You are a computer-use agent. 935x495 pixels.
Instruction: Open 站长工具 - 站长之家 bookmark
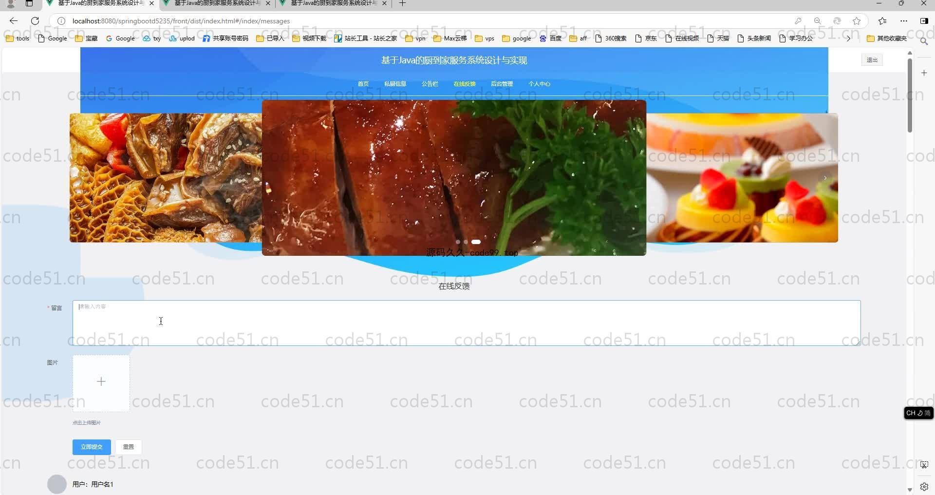pos(366,38)
